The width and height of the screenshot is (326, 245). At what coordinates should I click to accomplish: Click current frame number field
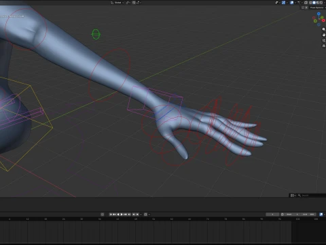tap(272, 214)
